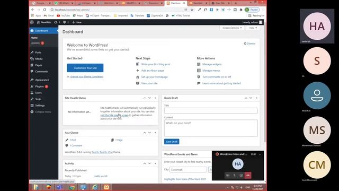Reload the page in Chrome

point(44,10)
